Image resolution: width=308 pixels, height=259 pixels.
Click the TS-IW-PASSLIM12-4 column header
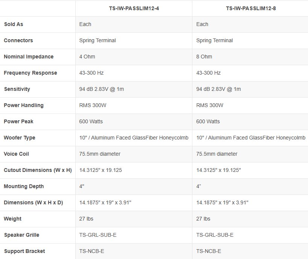(x=134, y=8)
